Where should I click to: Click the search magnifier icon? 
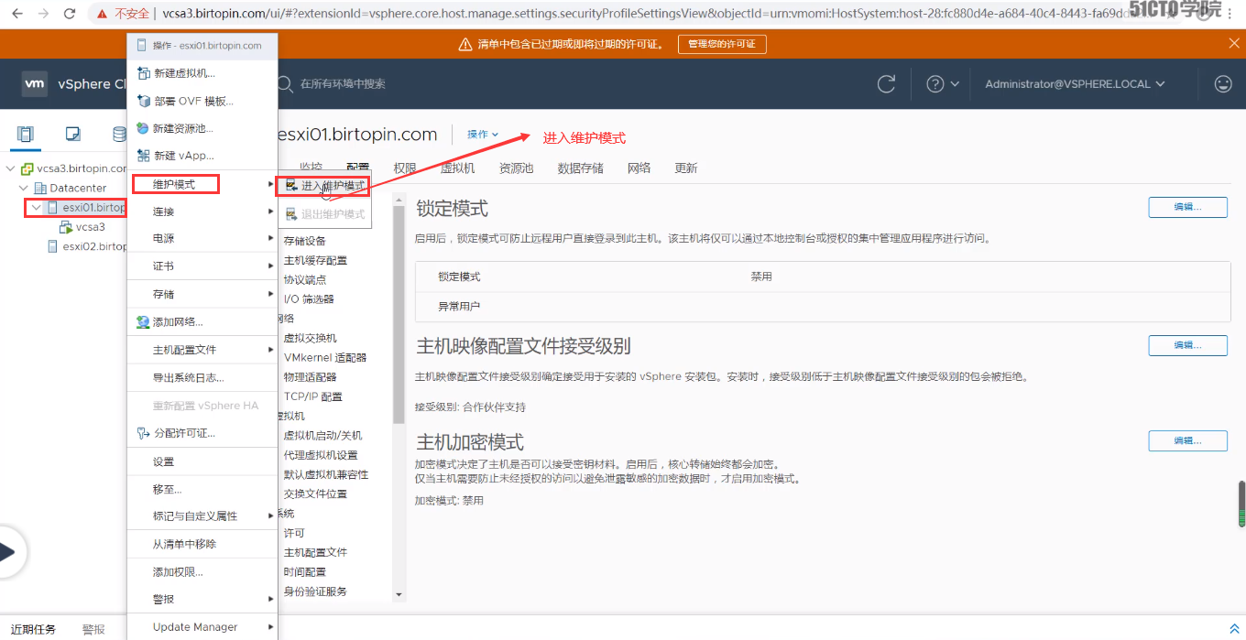(286, 83)
